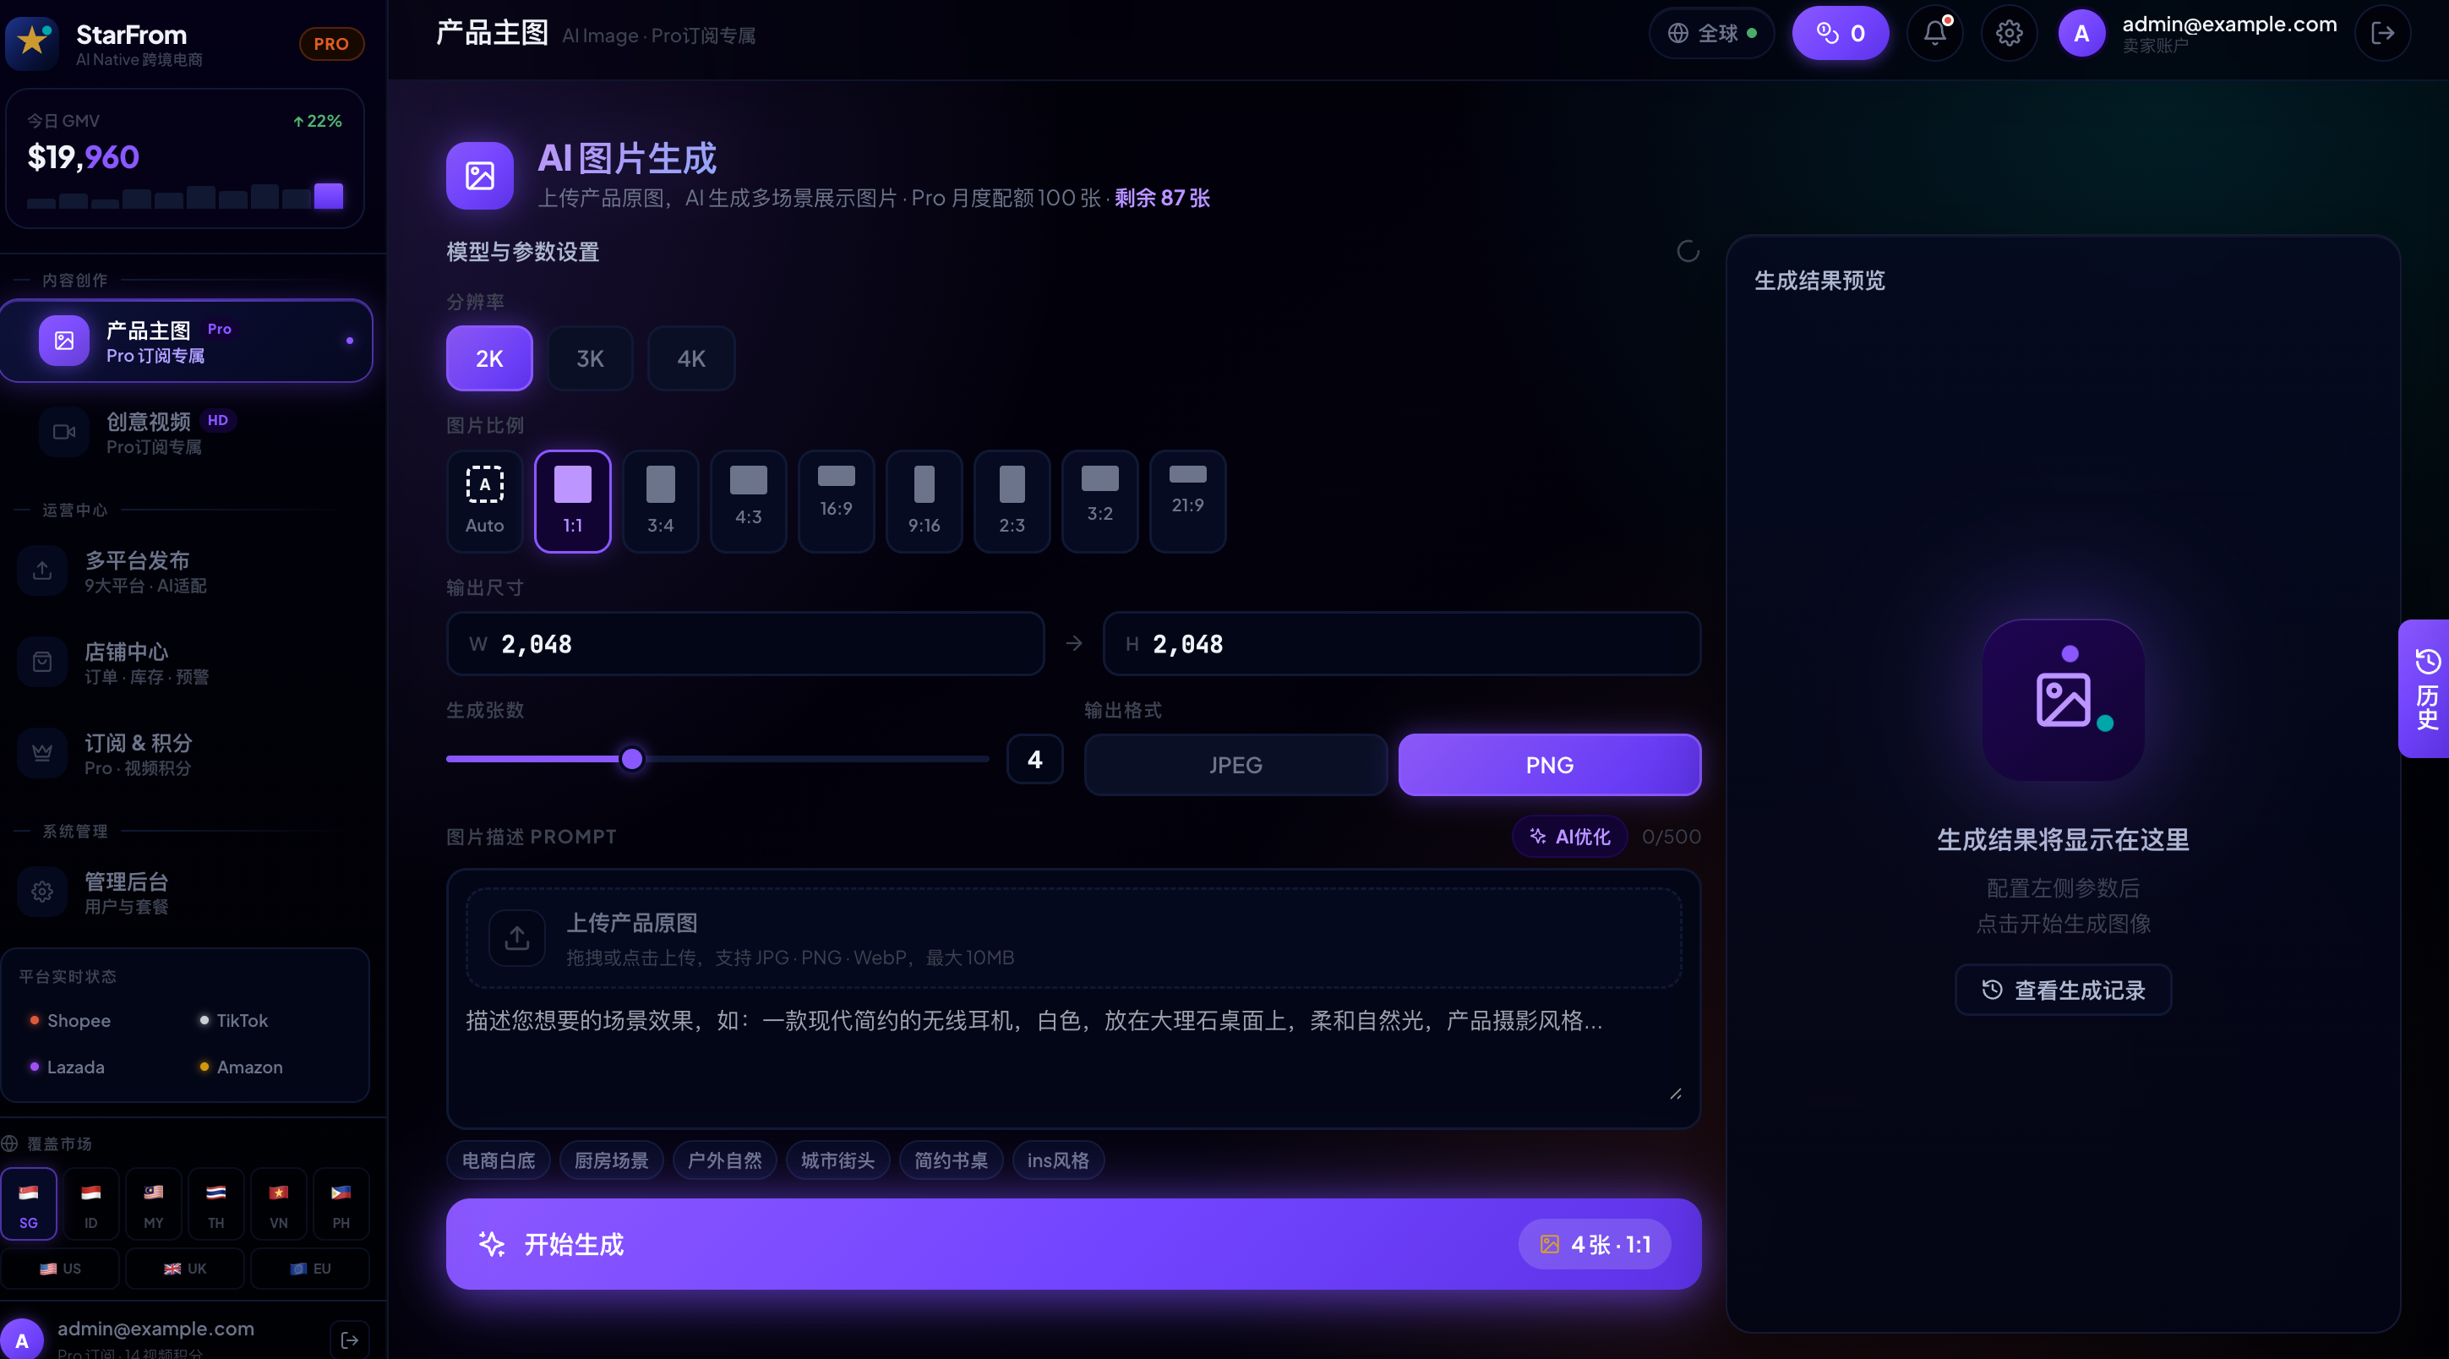Open 创意视频 in the sidebar
This screenshot has height=1359, width=2449.
click(186, 432)
